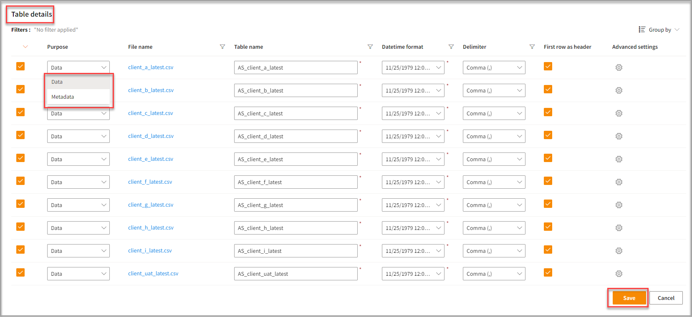This screenshot has width=692, height=317.
Task: Disable First row as header for client_e_latest.csv
Action: pyautogui.click(x=548, y=158)
